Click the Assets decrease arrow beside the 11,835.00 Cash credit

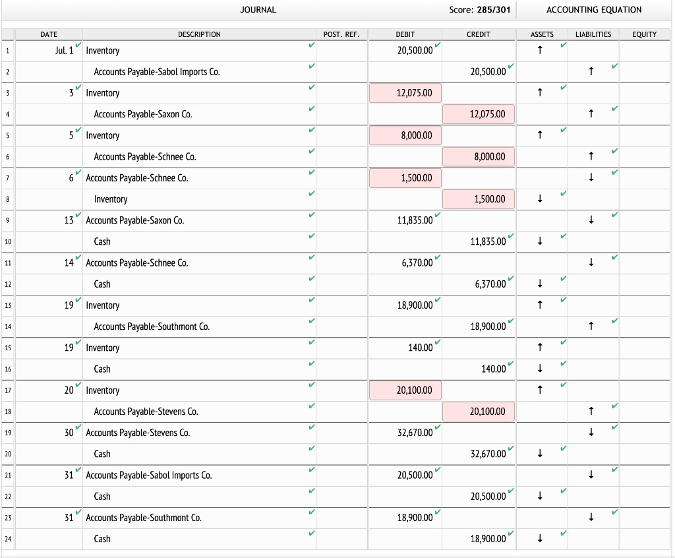coord(541,241)
